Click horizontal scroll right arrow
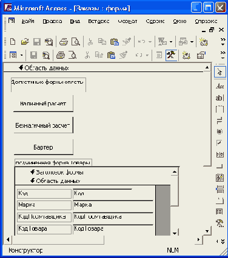This screenshot has width=228, height=258. (198, 240)
